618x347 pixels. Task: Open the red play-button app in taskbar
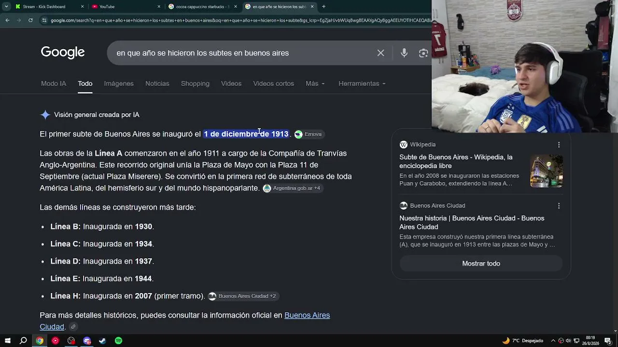point(55,341)
